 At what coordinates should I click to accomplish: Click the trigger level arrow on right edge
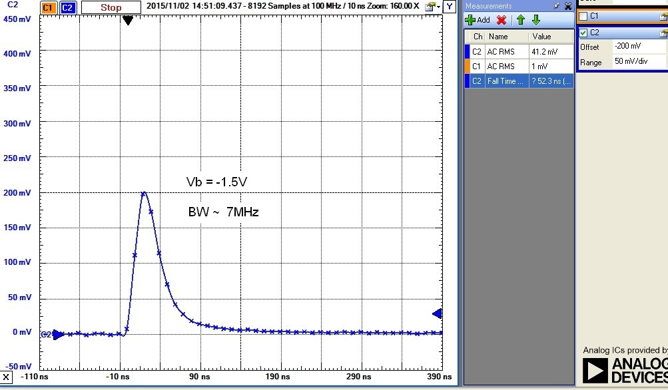point(436,313)
